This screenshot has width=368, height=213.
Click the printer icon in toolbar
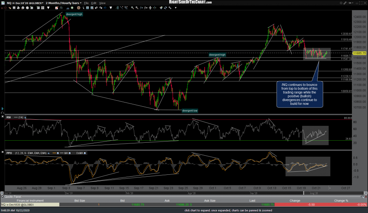[18, 8]
